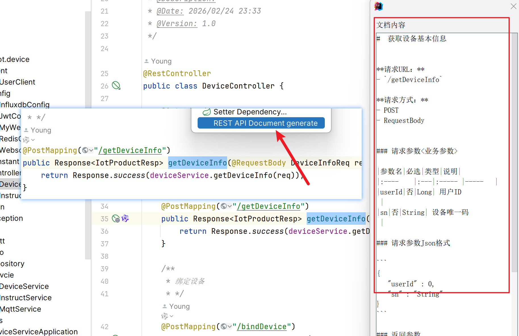Select the ServiceApplication class in the project tree

tap(39, 332)
